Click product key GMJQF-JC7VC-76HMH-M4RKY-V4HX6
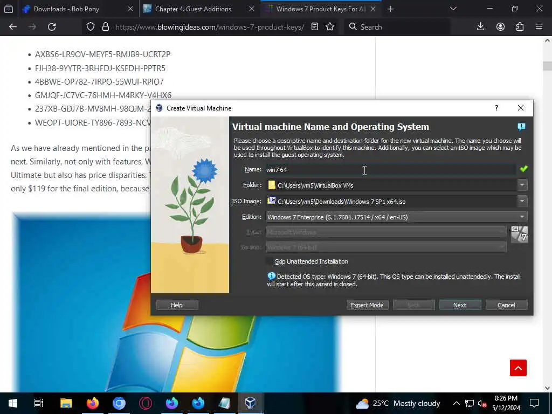 point(103,95)
